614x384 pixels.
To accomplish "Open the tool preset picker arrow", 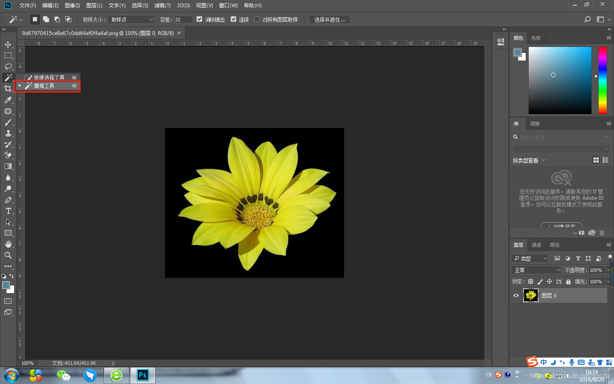I will click(21, 20).
